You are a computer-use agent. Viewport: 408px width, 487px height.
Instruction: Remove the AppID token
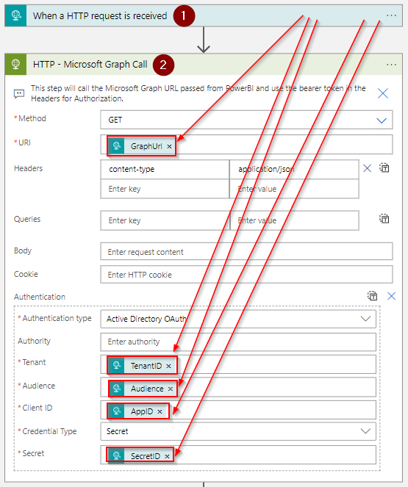pyautogui.click(x=160, y=411)
